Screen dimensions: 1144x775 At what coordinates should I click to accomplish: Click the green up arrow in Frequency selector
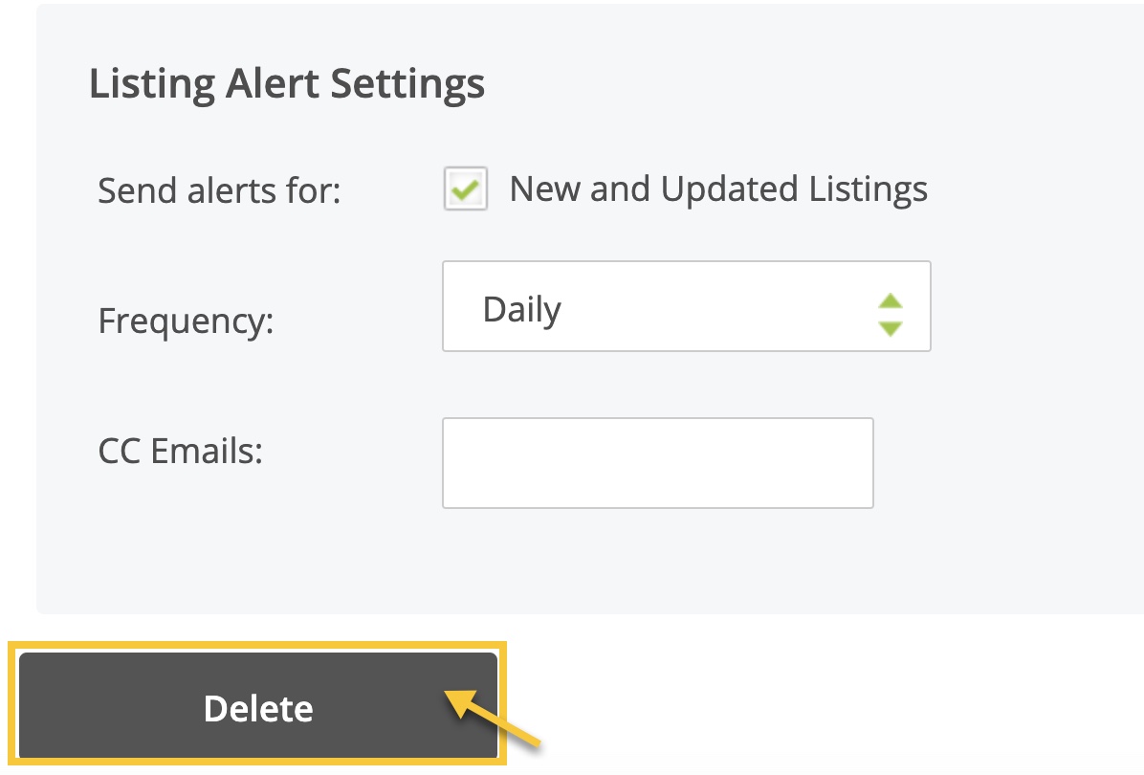coord(891,299)
